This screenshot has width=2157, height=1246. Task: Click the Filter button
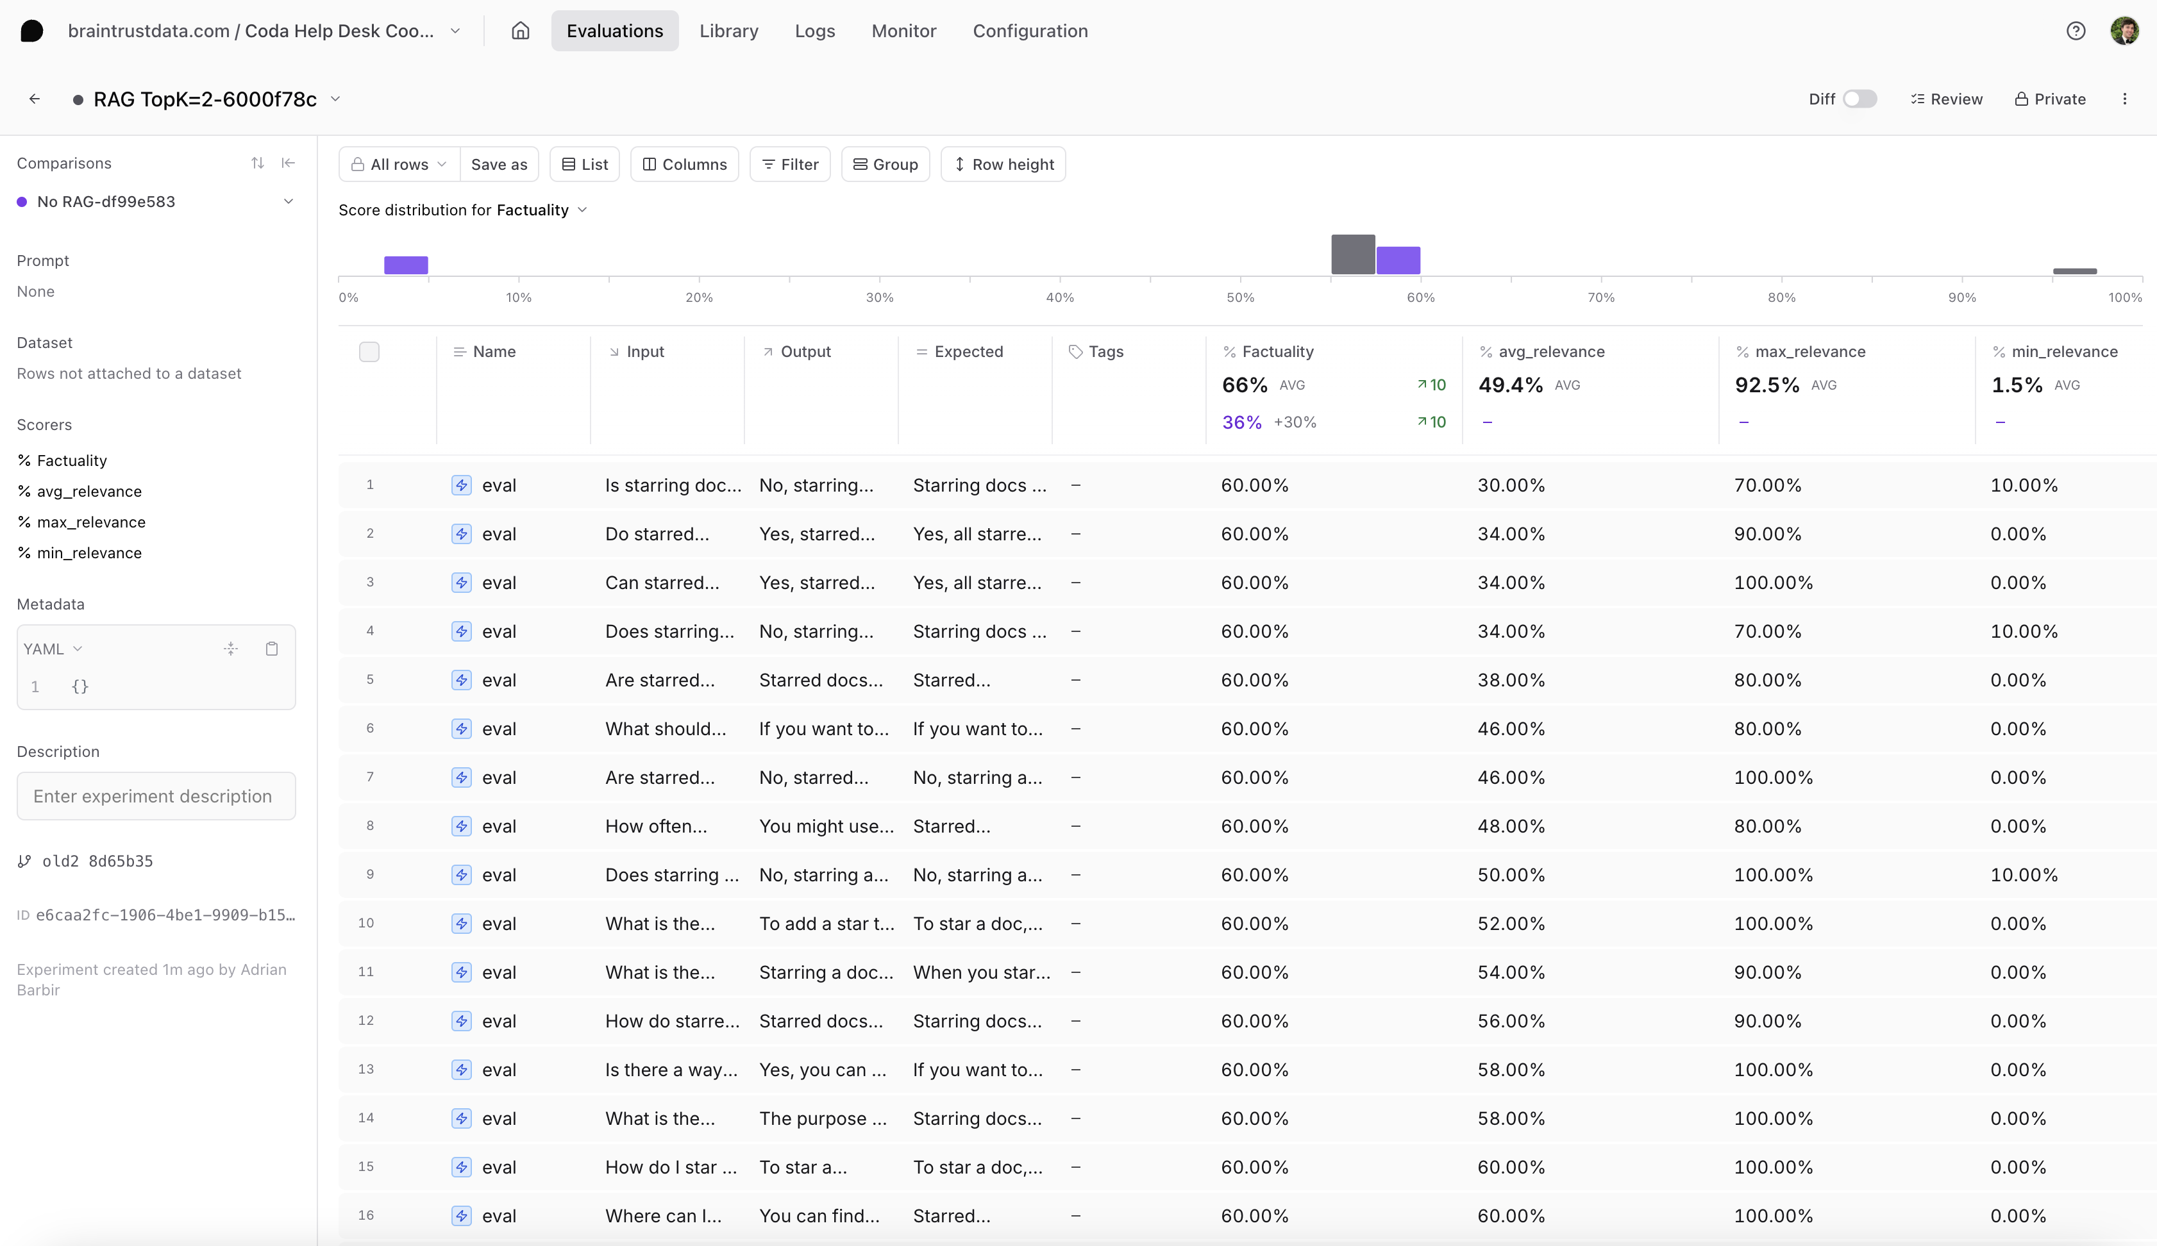click(x=789, y=164)
